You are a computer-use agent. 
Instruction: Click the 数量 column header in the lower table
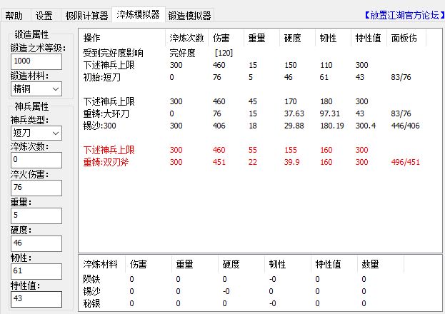380,264
